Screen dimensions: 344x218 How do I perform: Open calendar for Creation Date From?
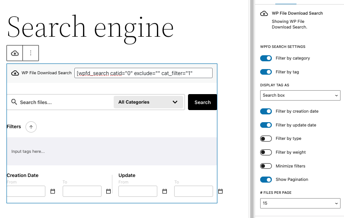(x=53, y=191)
